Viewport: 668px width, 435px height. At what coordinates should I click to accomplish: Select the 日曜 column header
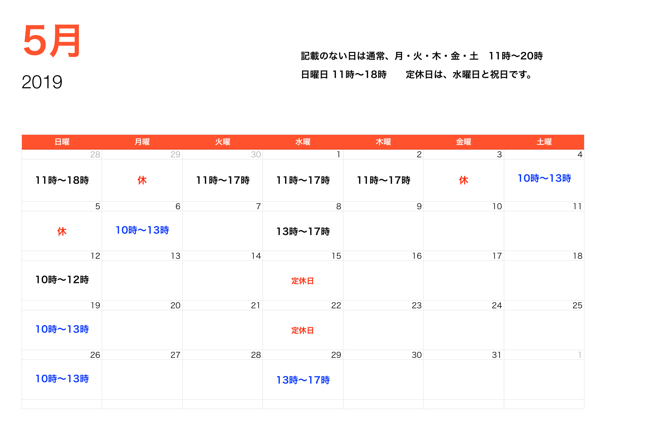(x=62, y=142)
